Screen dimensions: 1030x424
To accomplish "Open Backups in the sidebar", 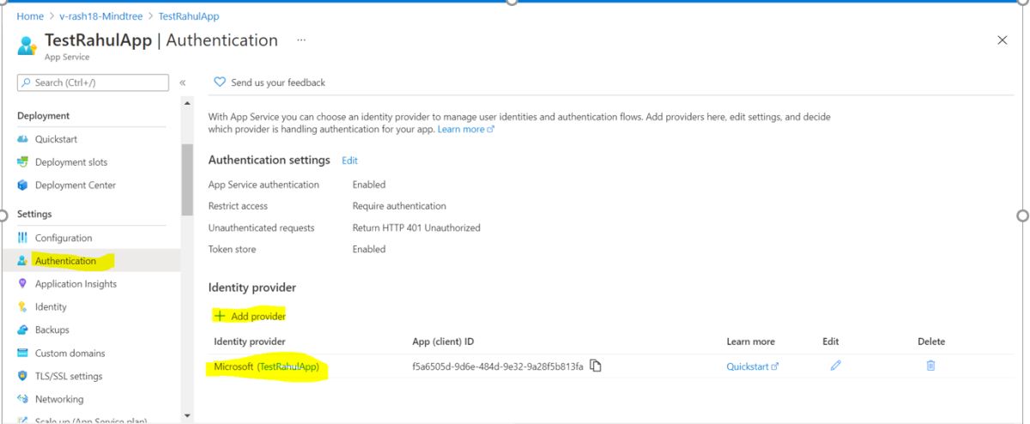I will click(x=52, y=330).
